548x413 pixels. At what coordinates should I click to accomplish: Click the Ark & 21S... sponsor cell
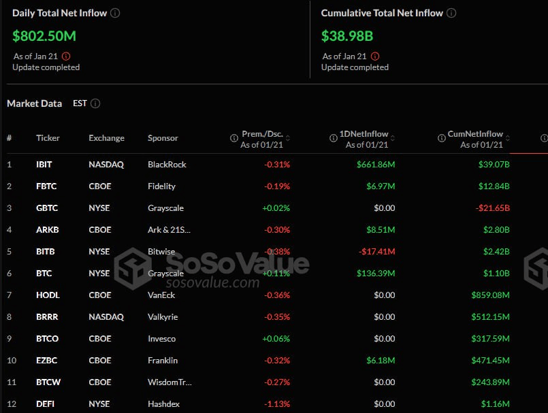click(169, 230)
